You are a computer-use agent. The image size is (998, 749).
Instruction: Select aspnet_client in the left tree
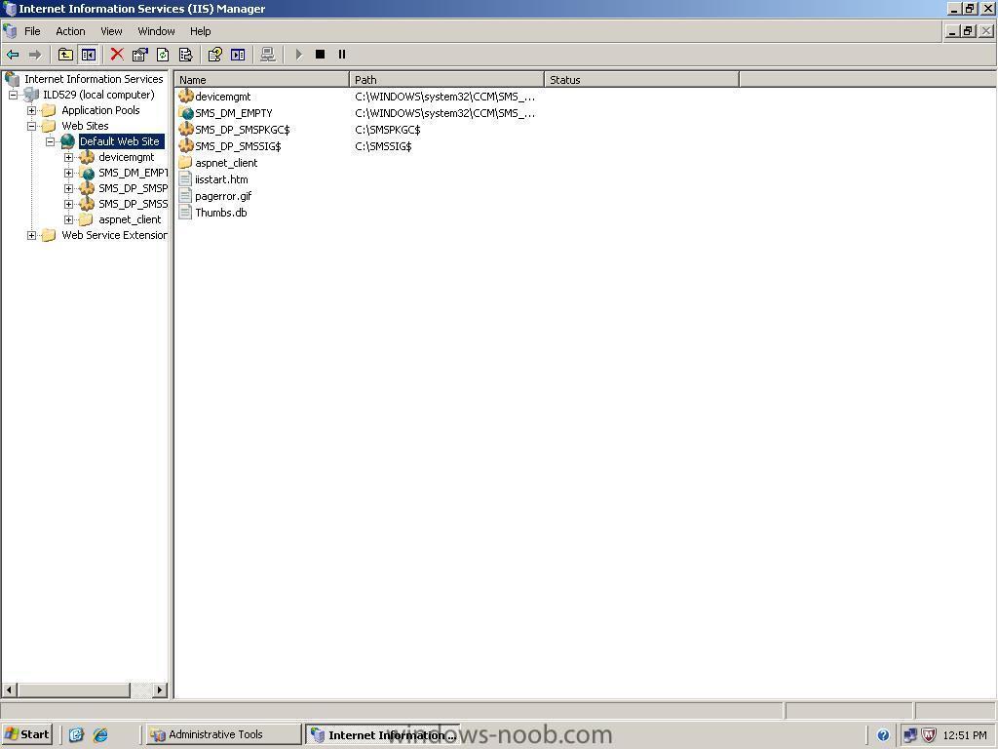point(130,219)
